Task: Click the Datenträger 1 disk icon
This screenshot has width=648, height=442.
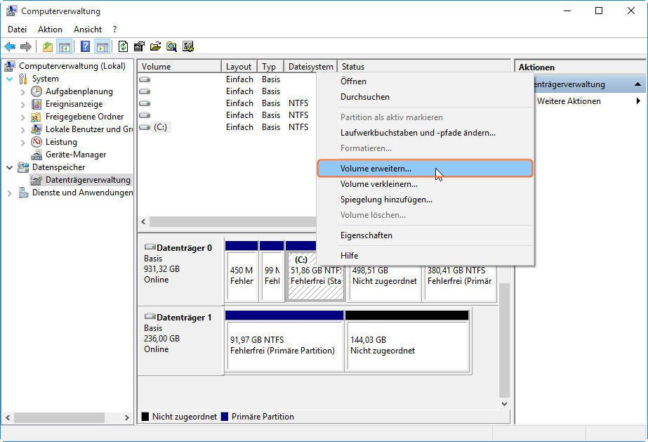Action: (x=150, y=316)
